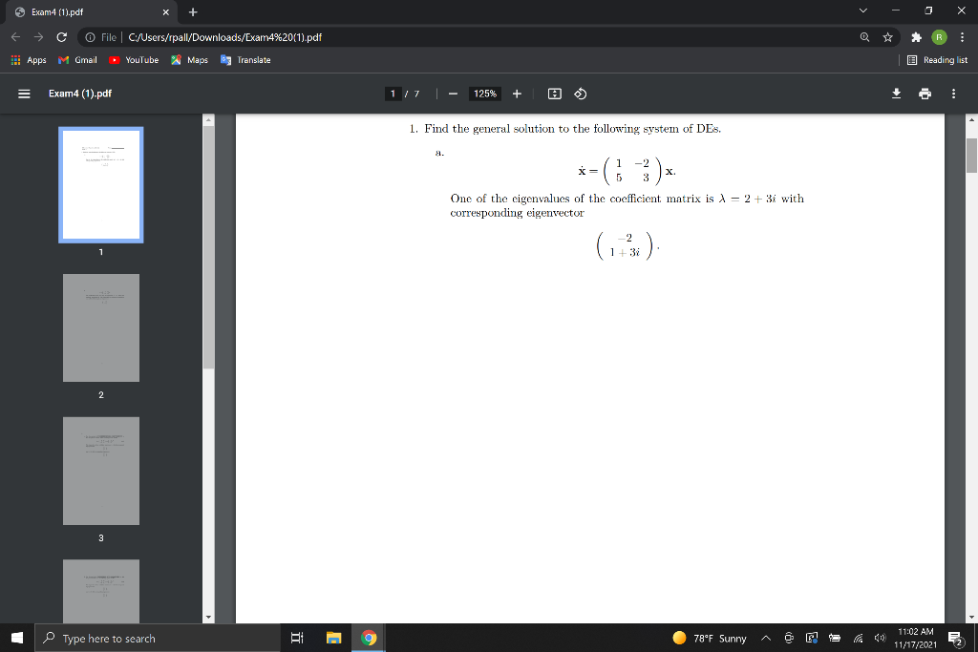This screenshot has width=978, height=652.
Task: Download the PDF document
Action: point(896,94)
